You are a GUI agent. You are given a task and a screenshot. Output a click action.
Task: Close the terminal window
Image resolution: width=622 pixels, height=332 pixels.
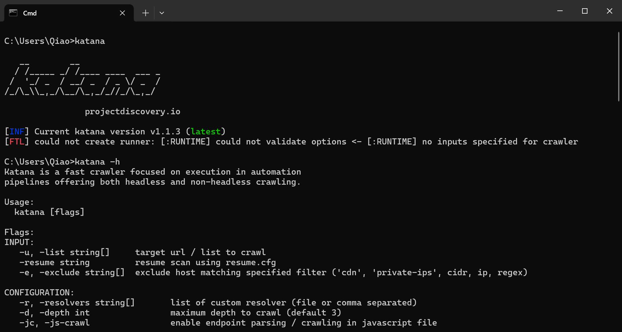coord(609,11)
